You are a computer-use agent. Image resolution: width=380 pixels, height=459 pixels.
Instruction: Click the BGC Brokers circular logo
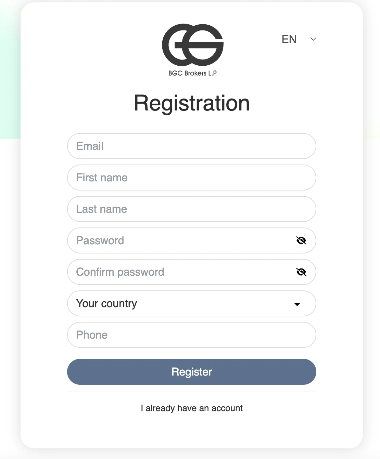[x=192, y=45]
